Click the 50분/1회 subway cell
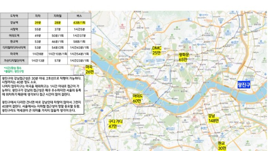The height and width of the screenshot is (151, 268). (58, 36)
